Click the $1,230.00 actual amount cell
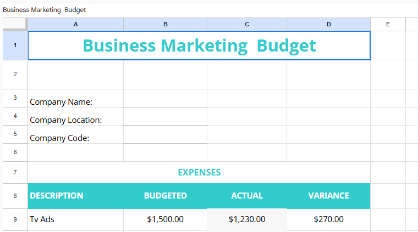Image resolution: width=418 pixels, height=232 pixels. click(x=246, y=219)
